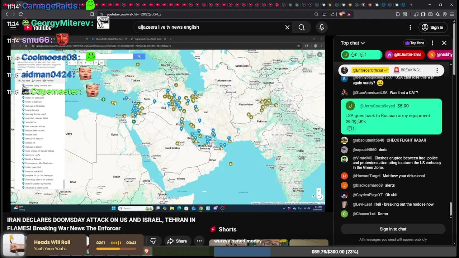This screenshot has height=258, width=459.
Task: Select 'CRAM over Erbil' map legend row
Action: [x=34, y=167]
